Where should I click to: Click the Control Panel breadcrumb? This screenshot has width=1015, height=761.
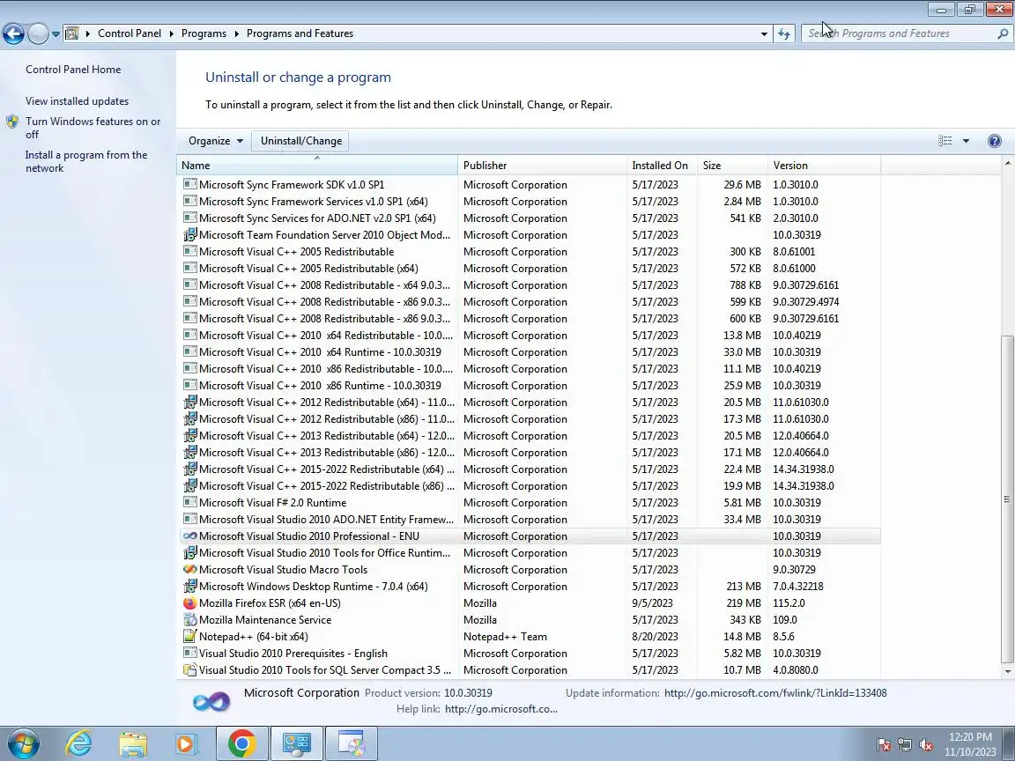[130, 33]
